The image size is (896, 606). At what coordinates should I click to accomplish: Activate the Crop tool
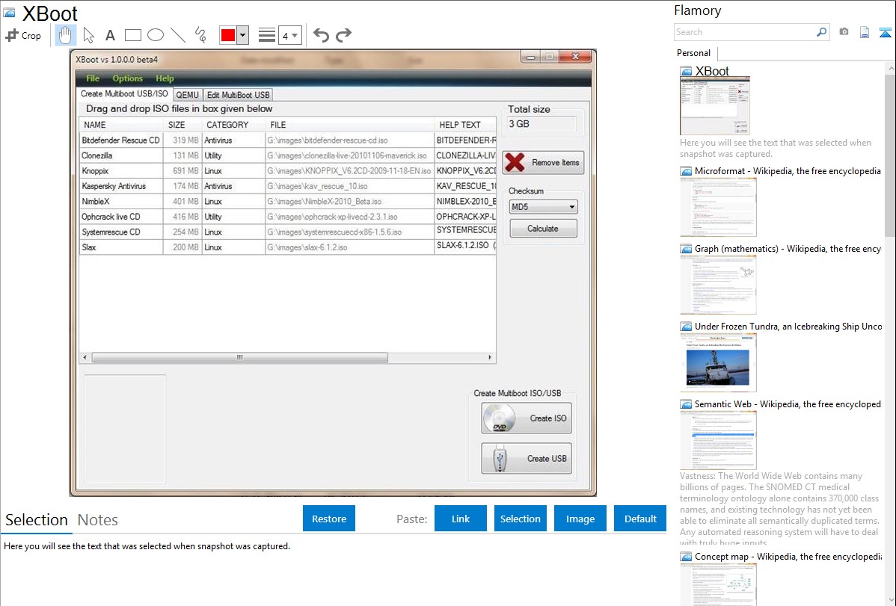pos(23,35)
